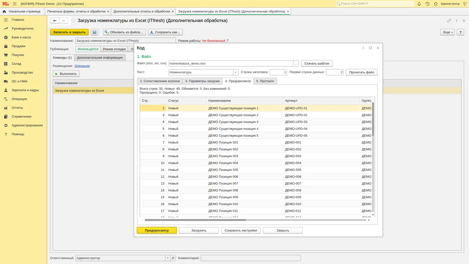
Task: Click the Сохранить настройки button
Action: point(241,230)
